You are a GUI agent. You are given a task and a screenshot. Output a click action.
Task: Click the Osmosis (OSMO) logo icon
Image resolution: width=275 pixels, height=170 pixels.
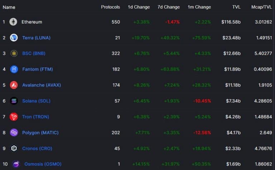(x=16, y=164)
